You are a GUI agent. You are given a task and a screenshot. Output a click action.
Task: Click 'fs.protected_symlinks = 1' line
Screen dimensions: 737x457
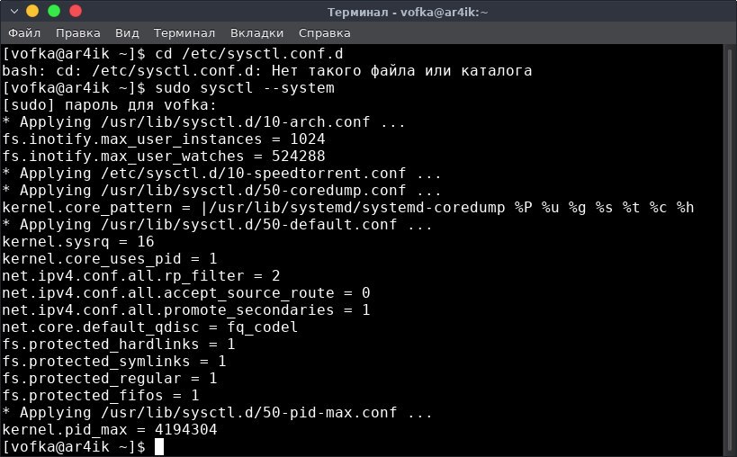(114, 361)
